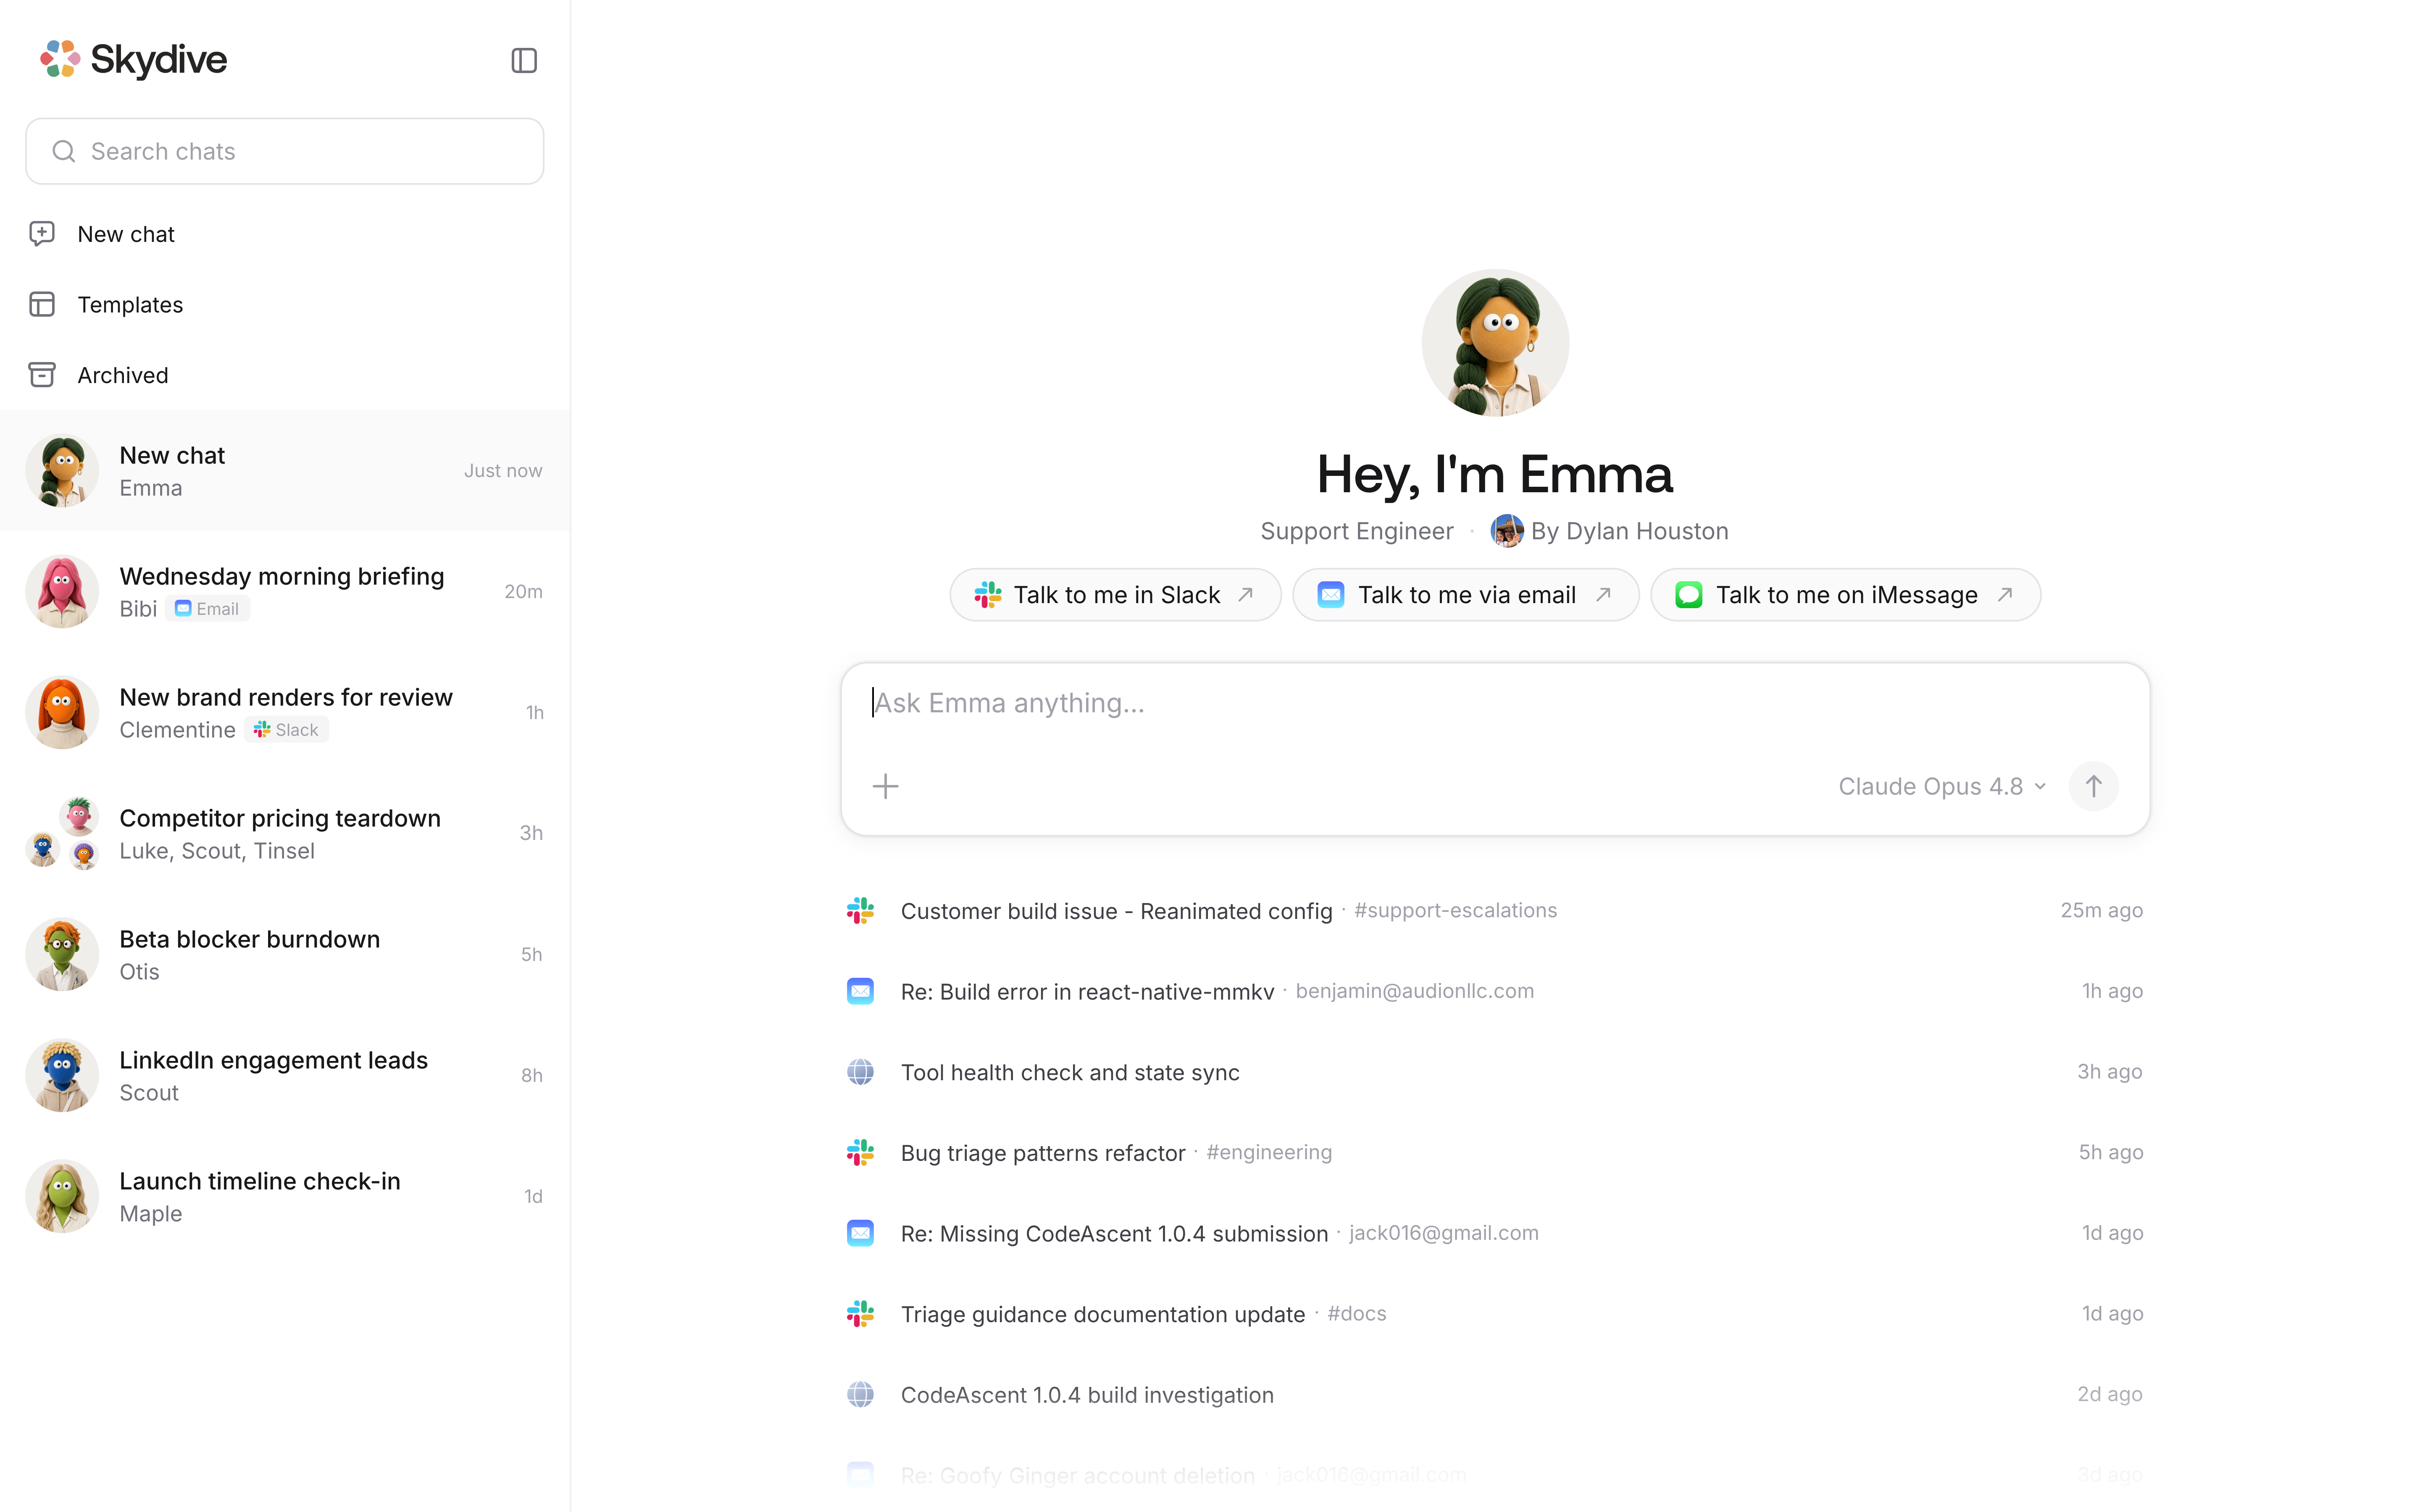
Task: Click the send arrow button
Action: pos(2093,786)
